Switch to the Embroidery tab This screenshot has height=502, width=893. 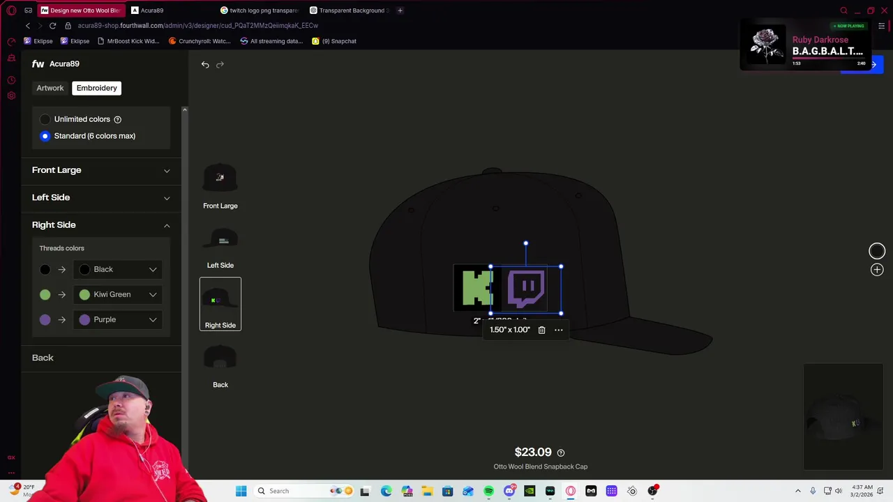point(97,88)
